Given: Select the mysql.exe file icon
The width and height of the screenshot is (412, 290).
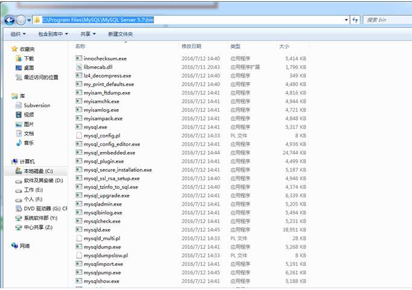Looking at the screenshot, I should 79,127.
